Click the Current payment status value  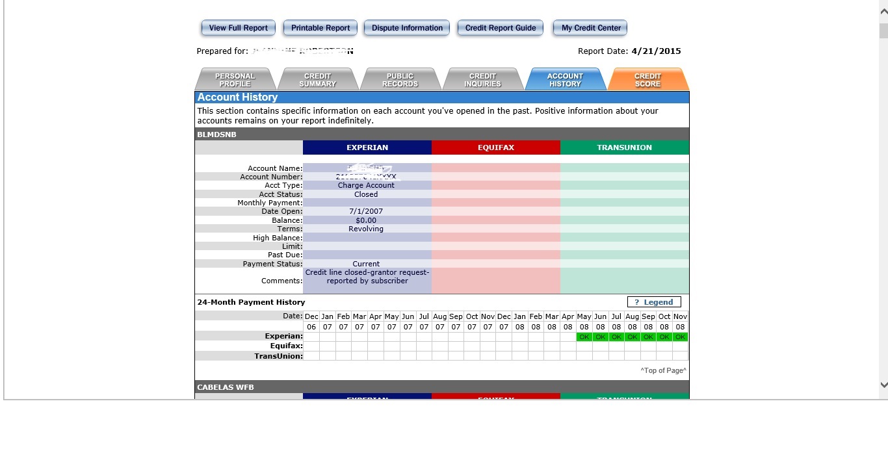click(366, 264)
